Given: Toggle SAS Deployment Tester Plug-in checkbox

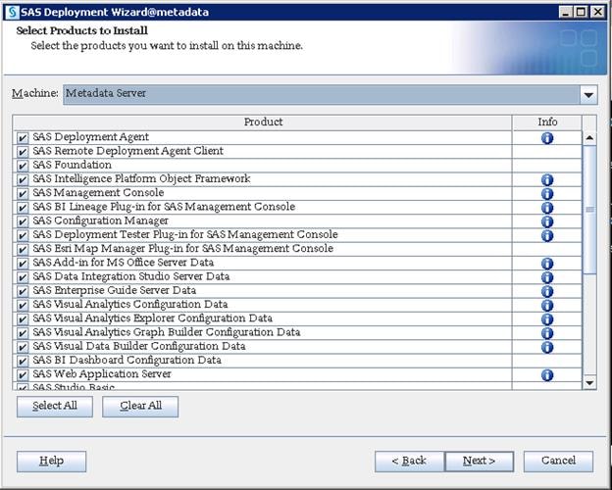Looking at the screenshot, I should point(23,235).
